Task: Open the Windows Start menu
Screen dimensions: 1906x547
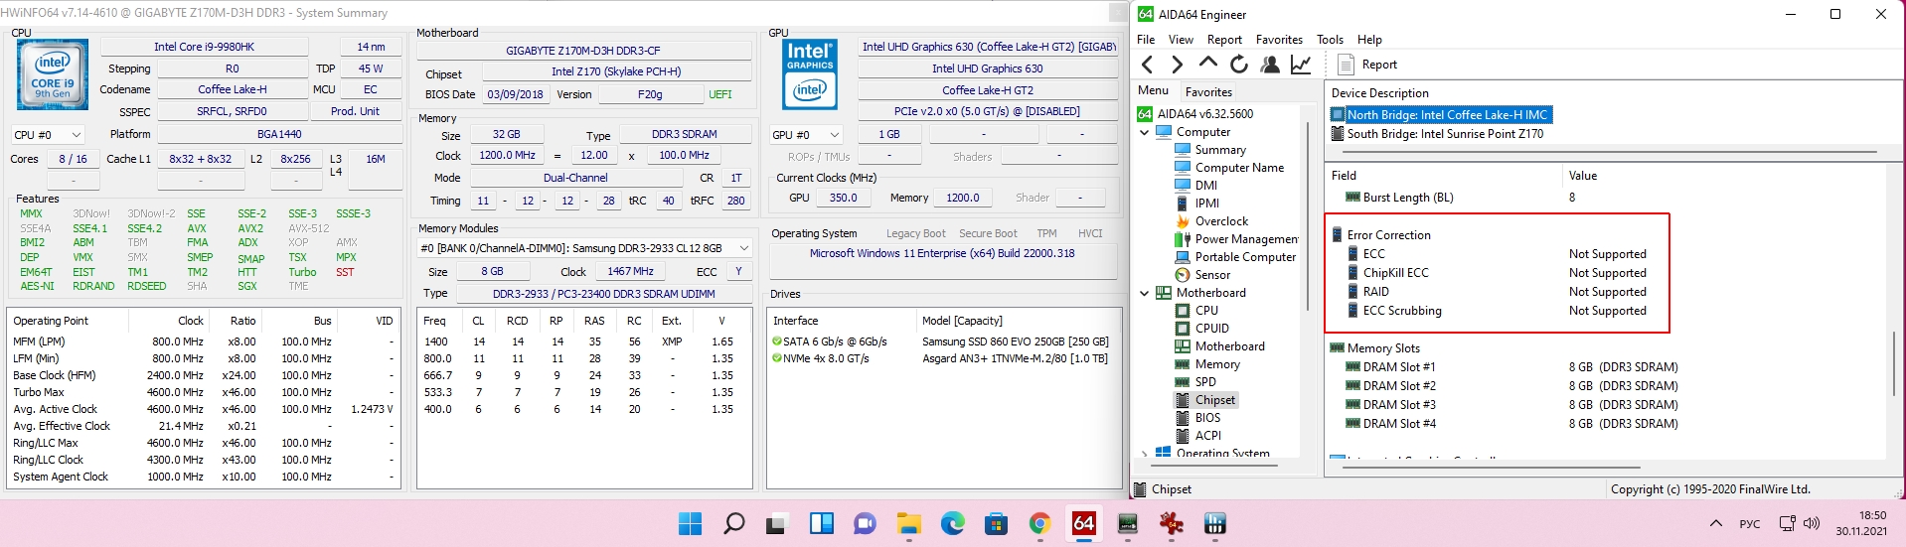Action: click(690, 523)
